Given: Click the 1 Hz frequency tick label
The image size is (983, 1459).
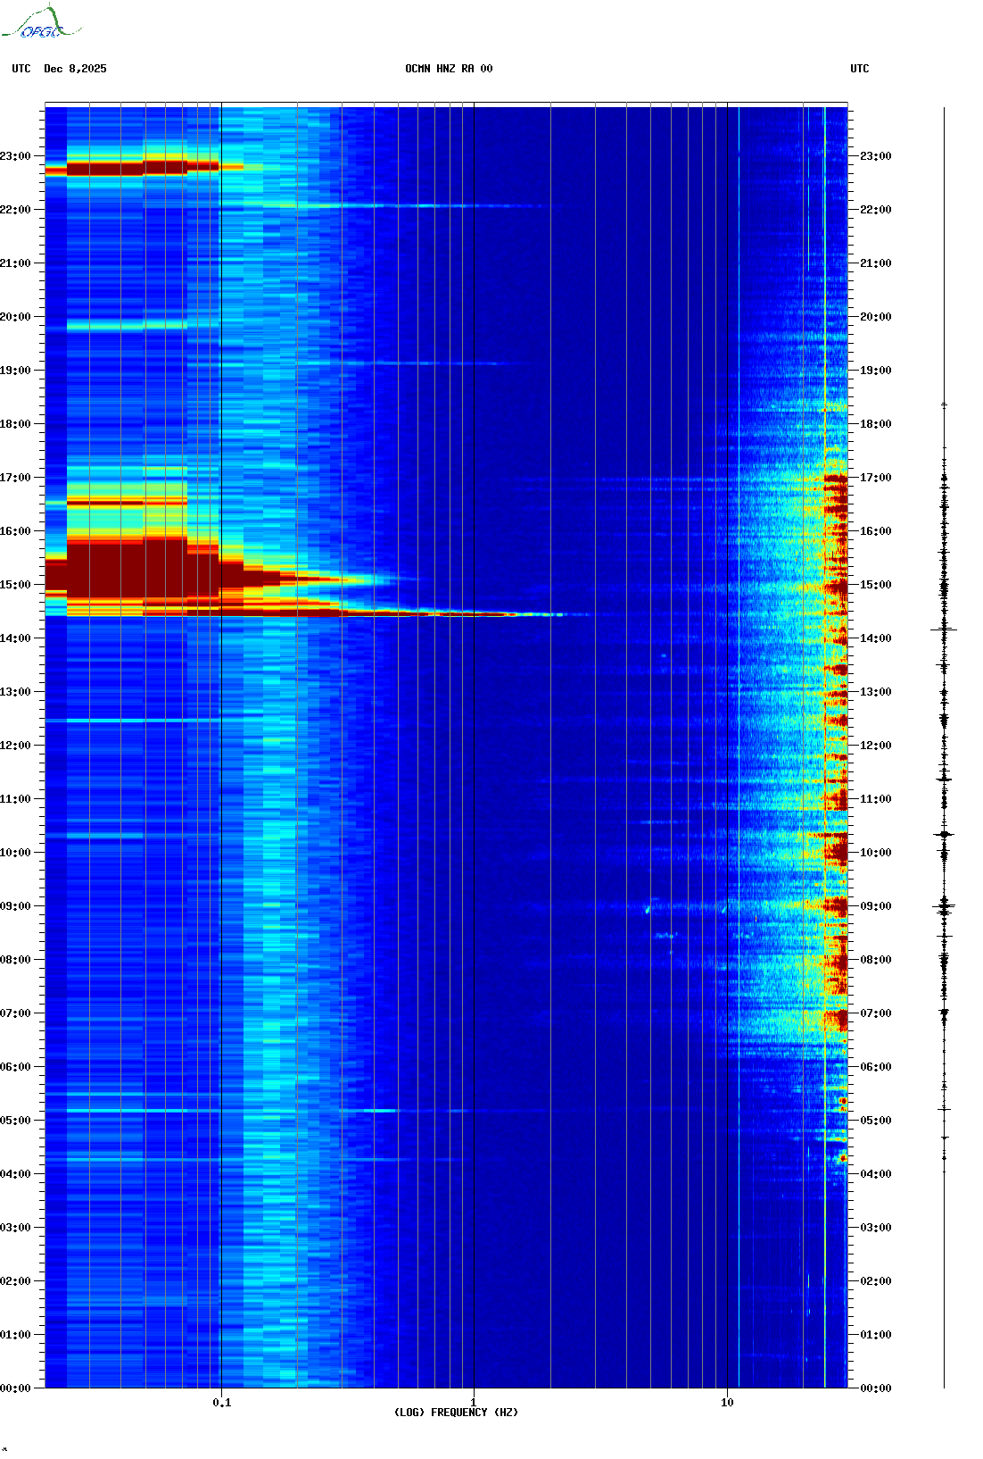Looking at the screenshot, I should pos(473,1402).
